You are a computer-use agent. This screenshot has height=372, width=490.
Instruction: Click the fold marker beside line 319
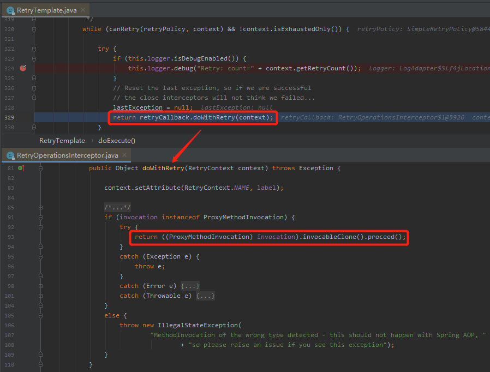(x=34, y=19)
